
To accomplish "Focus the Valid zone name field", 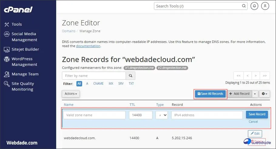I will (94, 115).
